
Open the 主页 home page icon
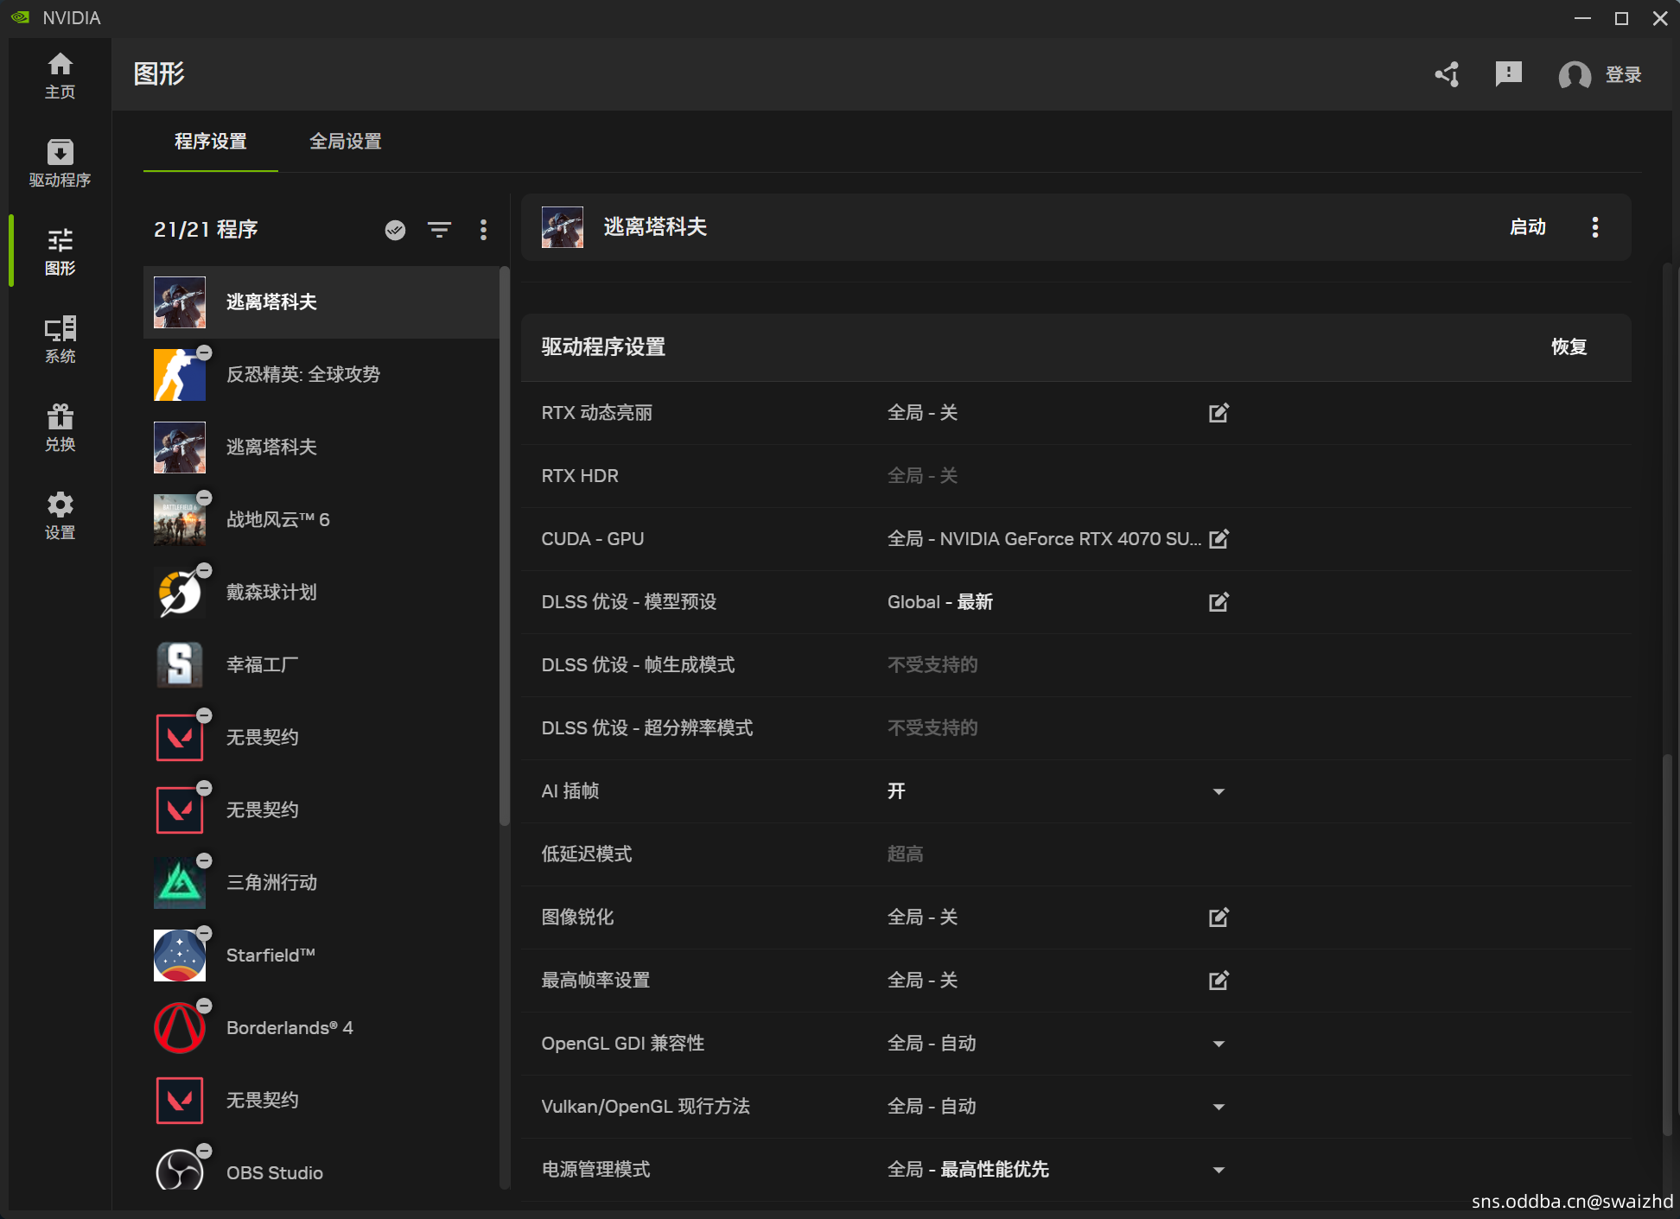(60, 74)
